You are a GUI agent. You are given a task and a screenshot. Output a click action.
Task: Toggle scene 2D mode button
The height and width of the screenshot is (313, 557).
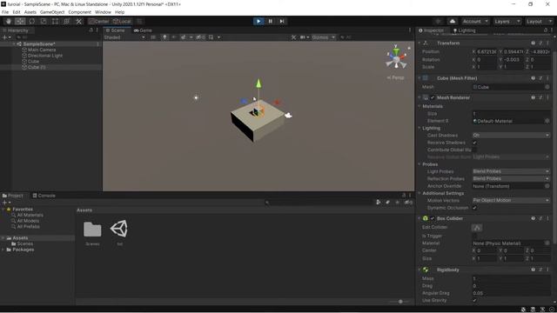[153, 37]
